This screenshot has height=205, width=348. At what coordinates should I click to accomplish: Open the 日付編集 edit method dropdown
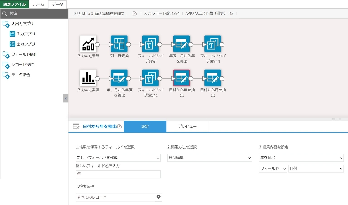point(210,158)
